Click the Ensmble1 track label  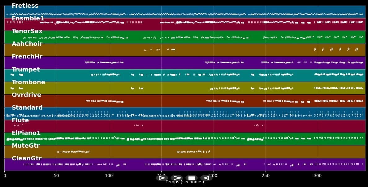28,19
